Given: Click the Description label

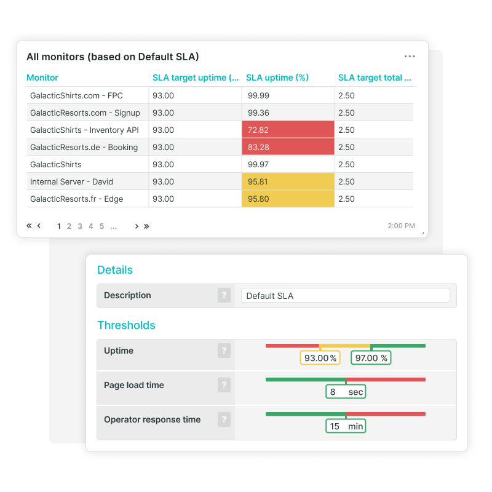Looking at the screenshot, I should 127,295.
